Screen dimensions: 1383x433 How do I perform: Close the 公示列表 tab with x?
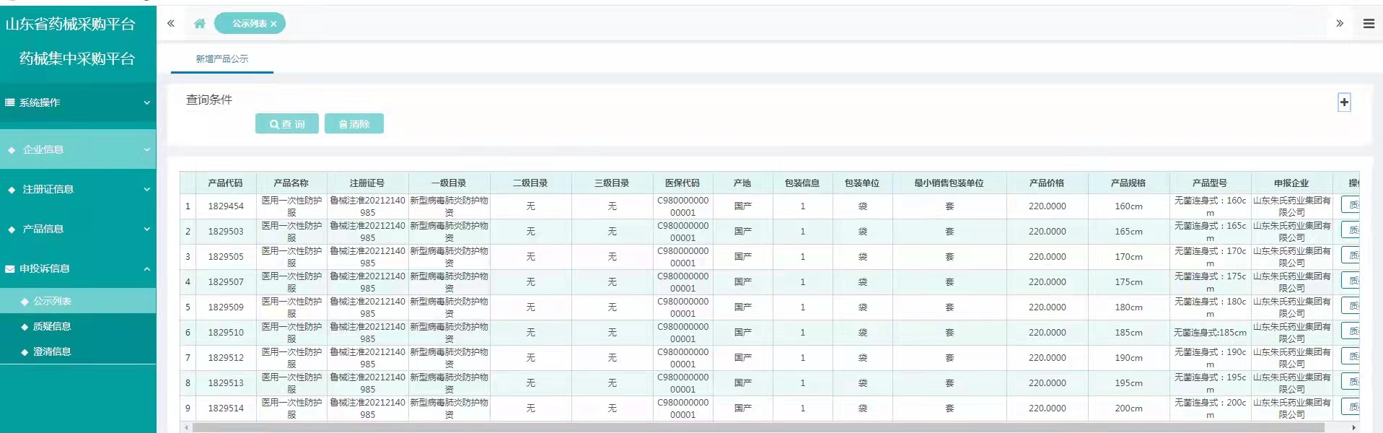tap(274, 24)
